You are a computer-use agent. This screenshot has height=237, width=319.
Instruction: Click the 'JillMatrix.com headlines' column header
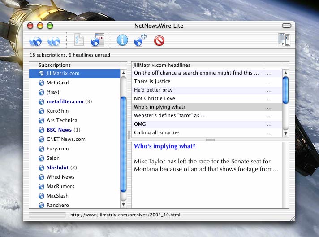tap(198, 65)
